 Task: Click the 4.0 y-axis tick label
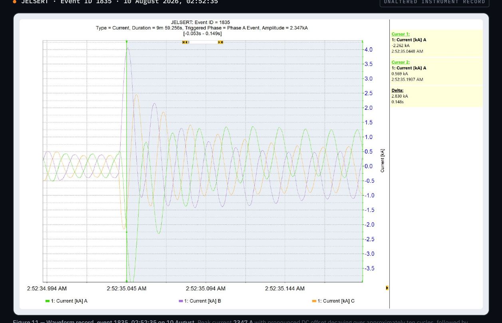tap(368, 50)
